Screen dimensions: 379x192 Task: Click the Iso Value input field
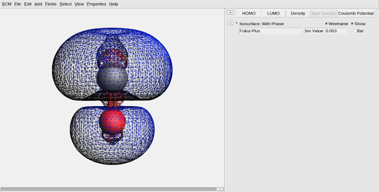click(335, 31)
